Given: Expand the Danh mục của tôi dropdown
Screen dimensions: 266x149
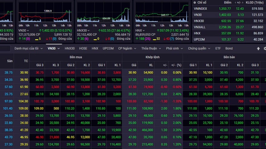Looking at the screenshot, I should coord(28,48).
